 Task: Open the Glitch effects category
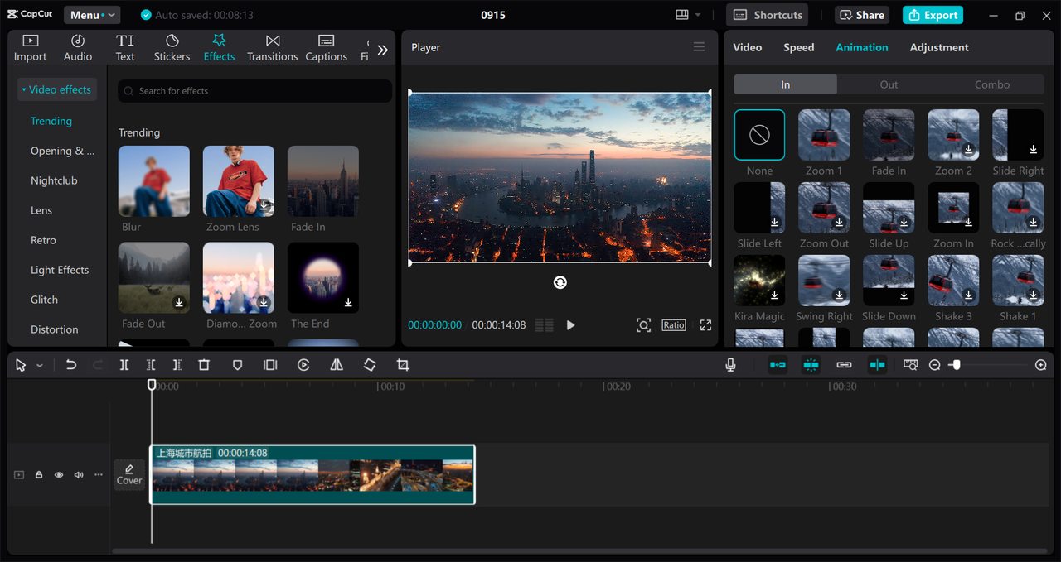(x=44, y=300)
